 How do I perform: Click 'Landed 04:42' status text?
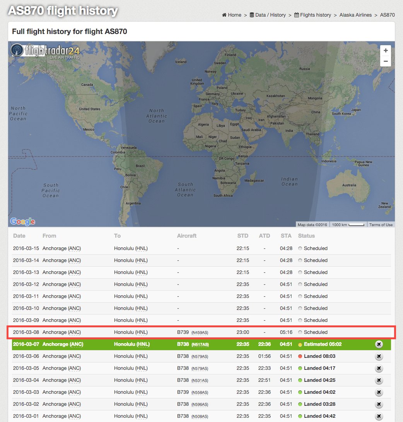click(x=319, y=416)
